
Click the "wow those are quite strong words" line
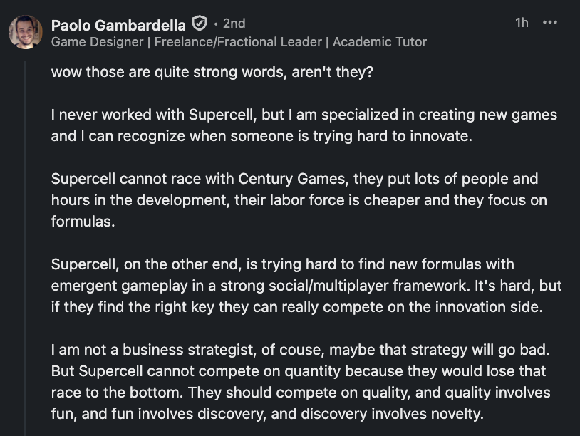pyautogui.click(x=212, y=73)
